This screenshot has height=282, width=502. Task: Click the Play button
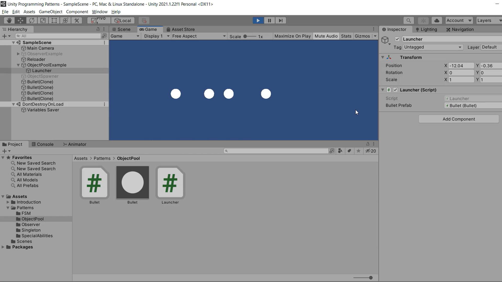[x=258, y=20]
